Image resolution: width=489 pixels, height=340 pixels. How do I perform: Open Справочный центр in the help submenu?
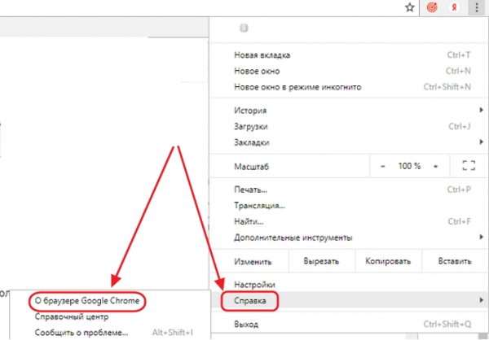(x=72, y=316)
